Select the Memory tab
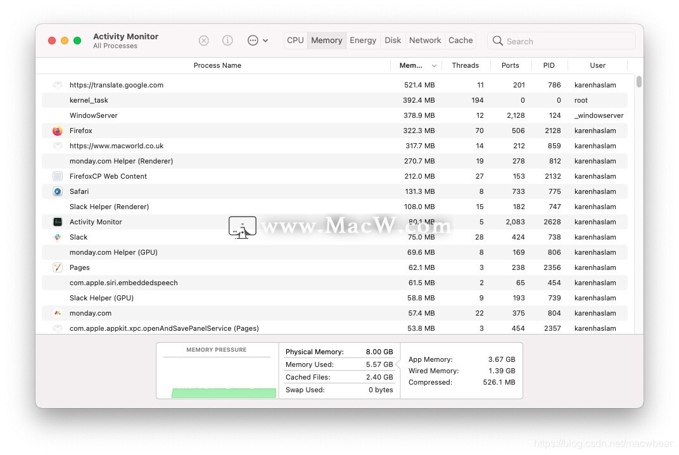Image resolution: width=679 pixels, height=455 pixels. (326, 41)
